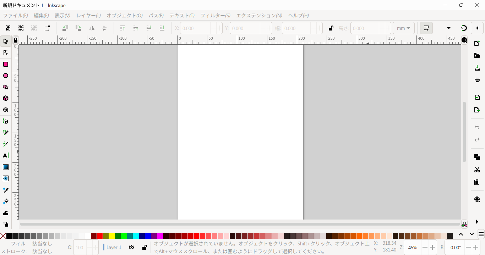Open the エクステンション(N) menu
Image resolution: width=485 pixels, height=255 pixels.
tap(259, 16)
